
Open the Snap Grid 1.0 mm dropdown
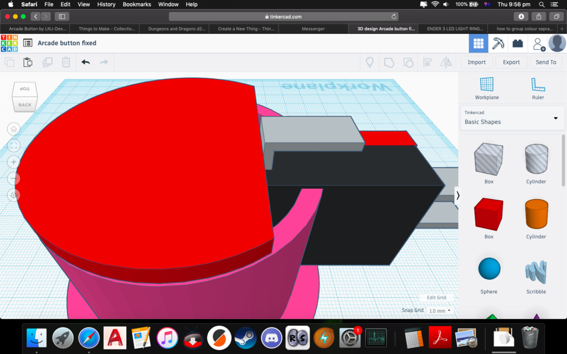pos(439,310)
